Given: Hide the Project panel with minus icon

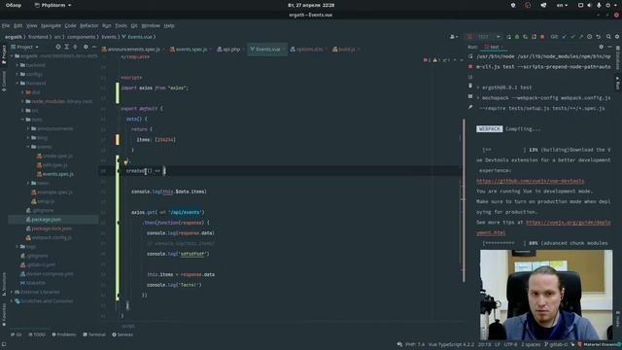Looking at the screenshot, I should (94, 47).
